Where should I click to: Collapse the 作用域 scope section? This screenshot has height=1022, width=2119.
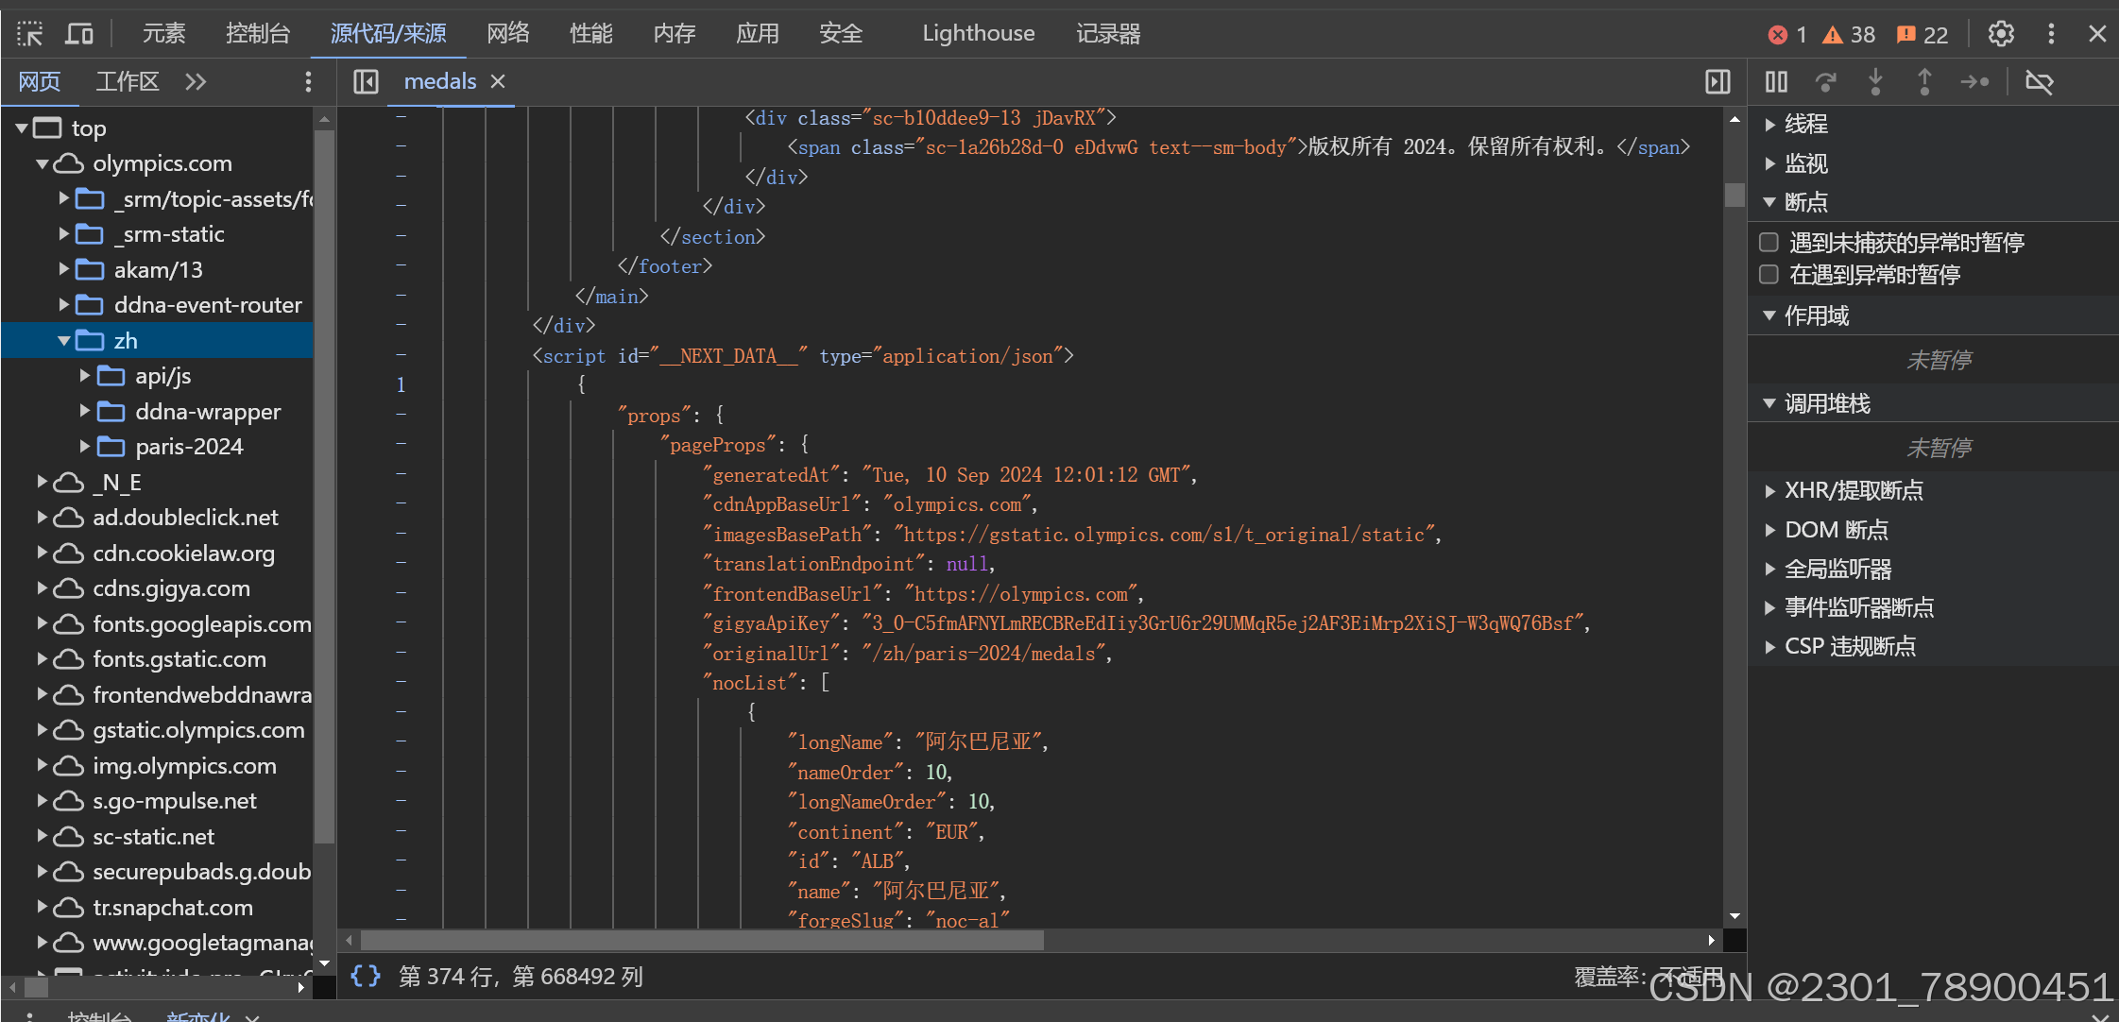tap(1770, 316)
